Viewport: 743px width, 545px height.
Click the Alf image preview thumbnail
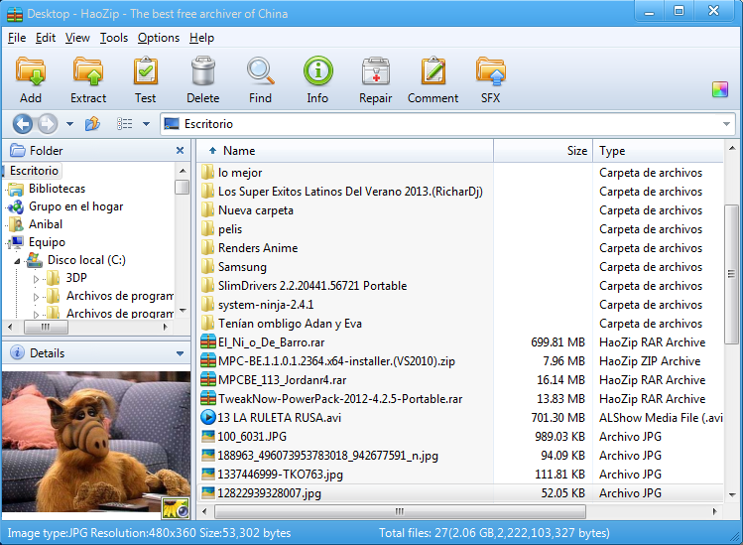pyautogui.click(x=96, y=442)
